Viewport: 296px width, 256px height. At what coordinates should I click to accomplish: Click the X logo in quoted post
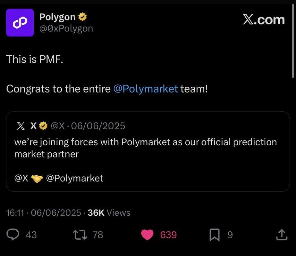coord(21,126)
